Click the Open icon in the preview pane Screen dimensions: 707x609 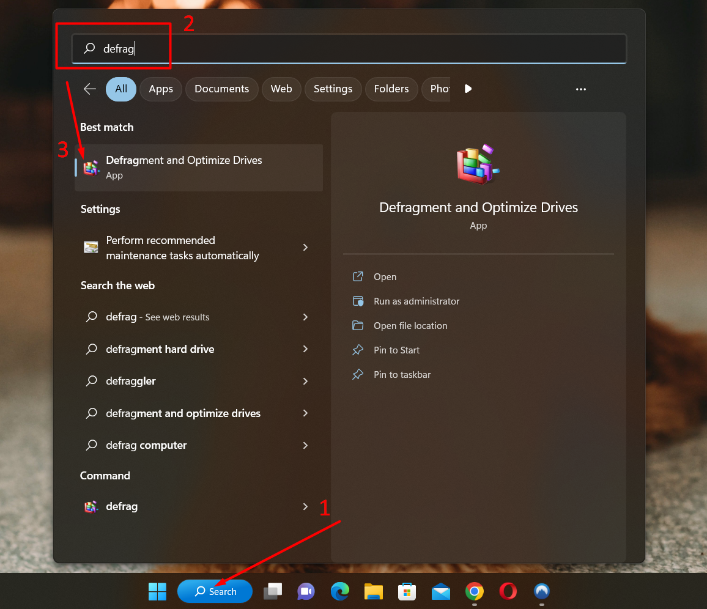(x=358, y=276)
